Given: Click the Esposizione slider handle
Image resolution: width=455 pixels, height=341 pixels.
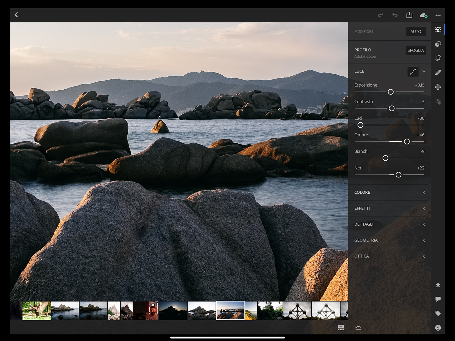Looking at the screenshot, I should [391, 92].
